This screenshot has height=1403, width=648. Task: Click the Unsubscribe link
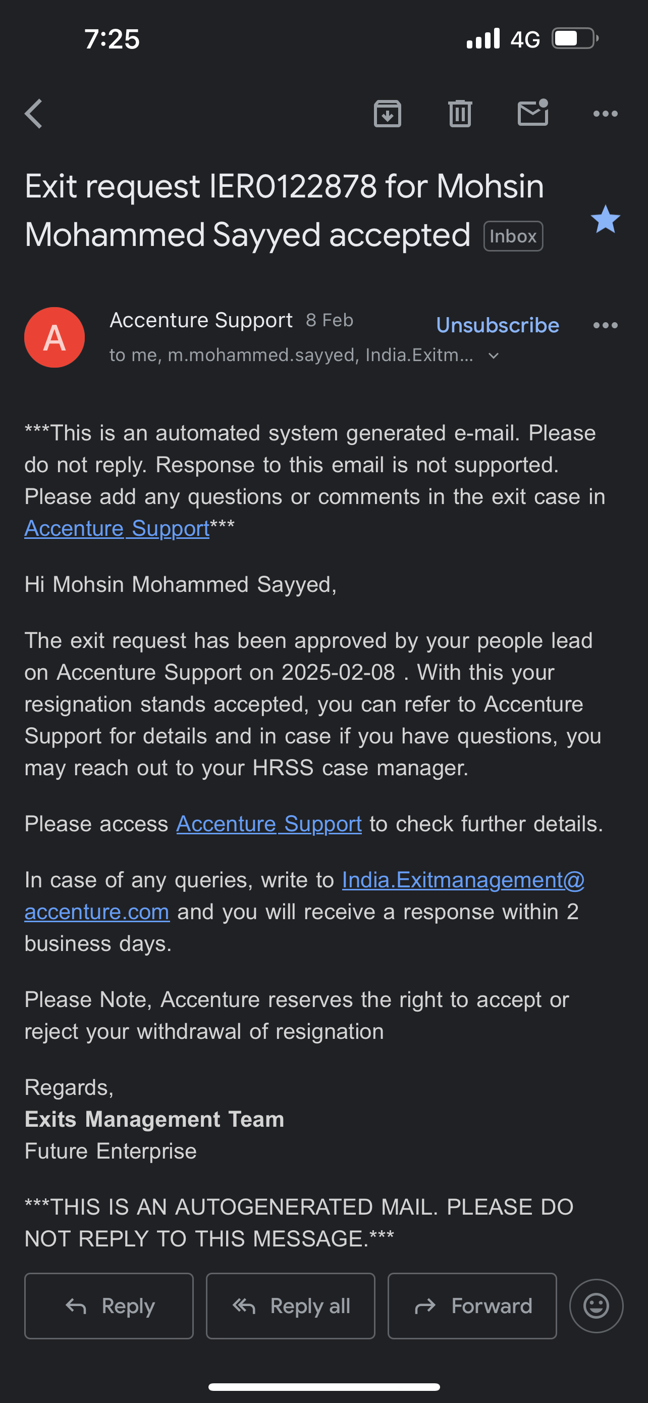point(497,325)
